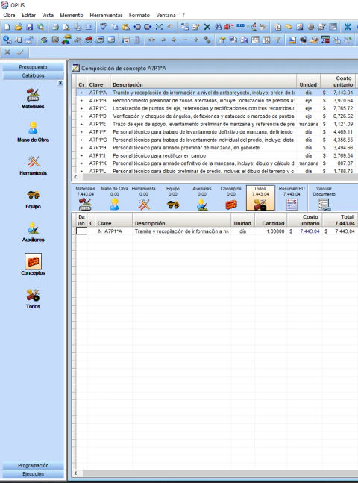Click the Save icon in toolbar
Viewport: 358px width, 483px height.
tap(30, 27)
